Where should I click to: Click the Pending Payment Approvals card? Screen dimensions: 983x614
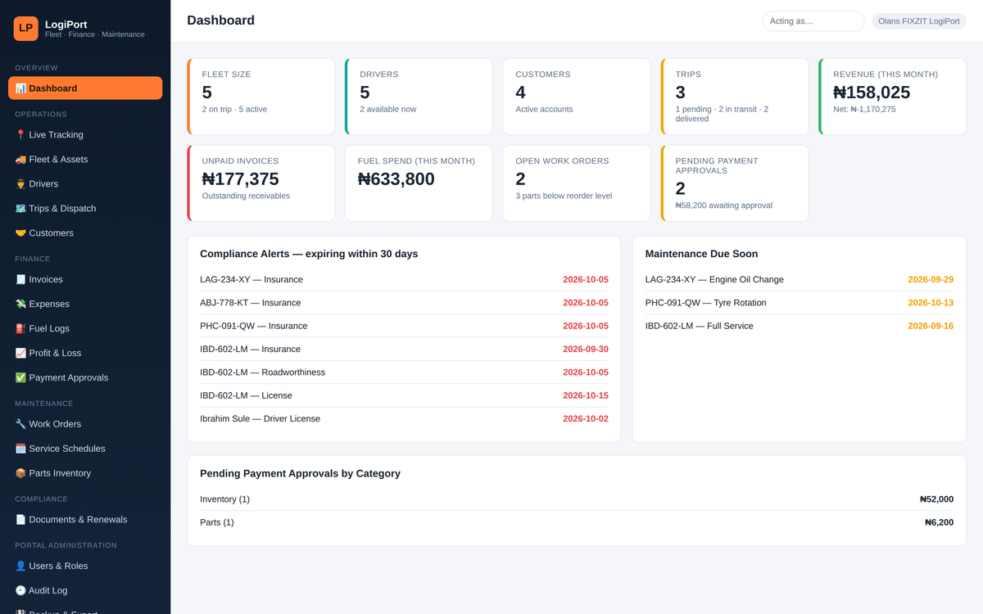735,183
